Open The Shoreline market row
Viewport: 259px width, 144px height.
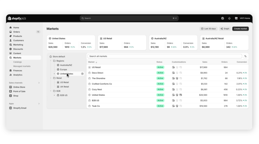pos(168,78)
